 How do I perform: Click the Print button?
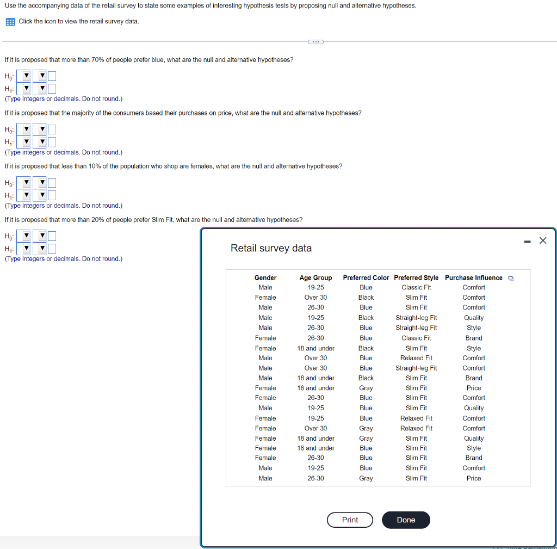pyautogui.click(x=350, y=520)
